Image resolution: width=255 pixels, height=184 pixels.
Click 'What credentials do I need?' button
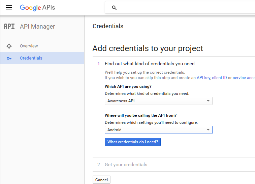click(x=133, y=142)
